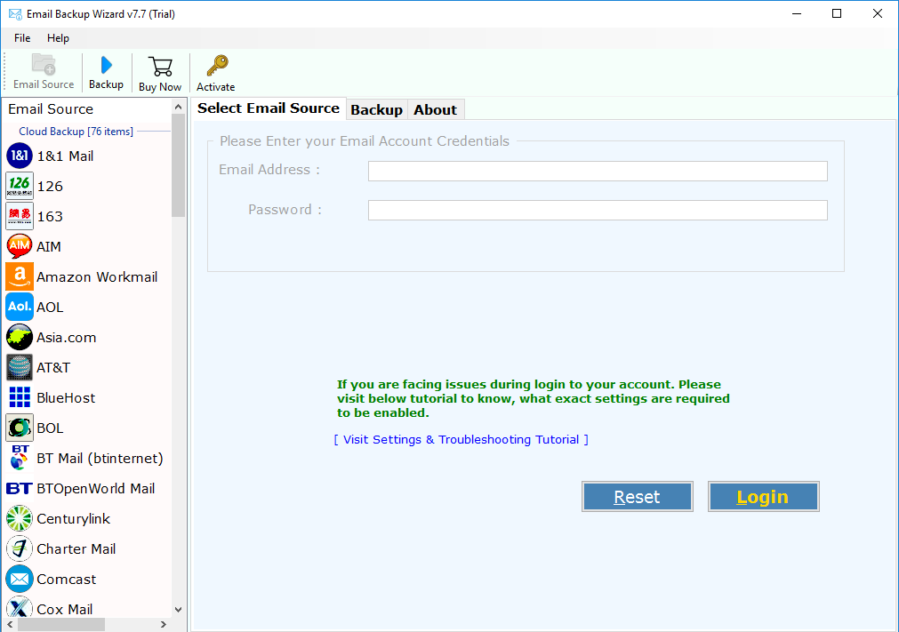Focus the Email Address input field

click(598, 171)
